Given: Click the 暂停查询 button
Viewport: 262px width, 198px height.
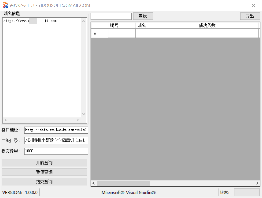Looking at the screenshot, I should [x=45, y=172].
